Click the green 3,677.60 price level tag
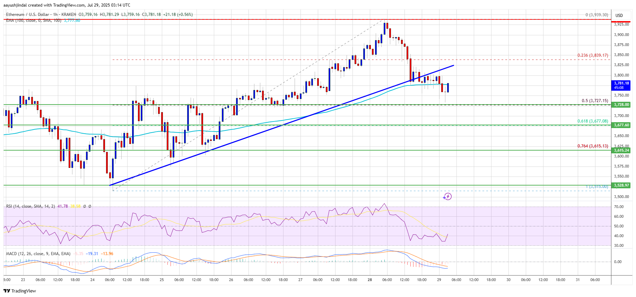 point(621,125)
